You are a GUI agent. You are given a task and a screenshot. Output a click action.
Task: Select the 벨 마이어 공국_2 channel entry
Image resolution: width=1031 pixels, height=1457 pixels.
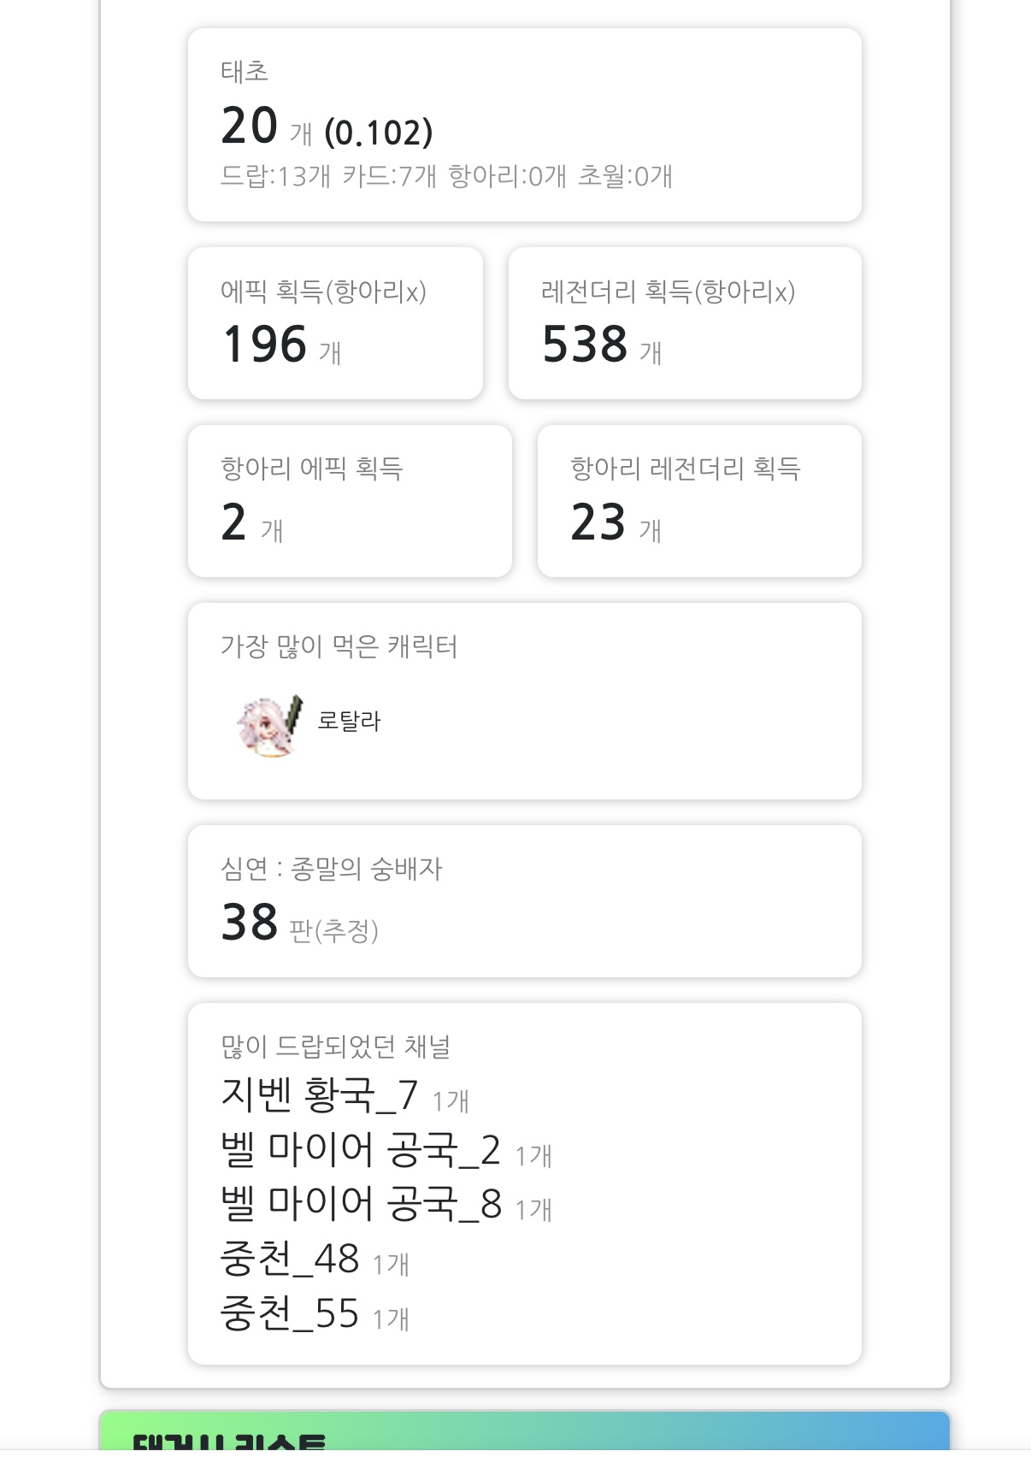coord(360,1150)
